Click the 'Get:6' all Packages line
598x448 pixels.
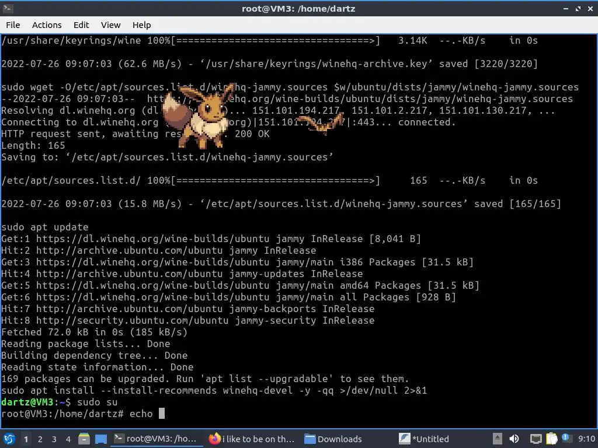(228, 297)
